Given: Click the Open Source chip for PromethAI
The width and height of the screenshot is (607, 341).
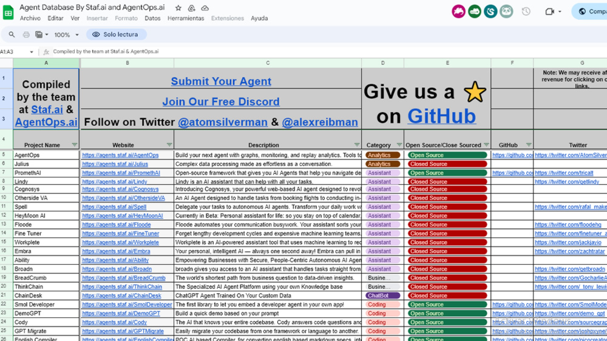Looking at the screenshot, I should click(447, 173).
